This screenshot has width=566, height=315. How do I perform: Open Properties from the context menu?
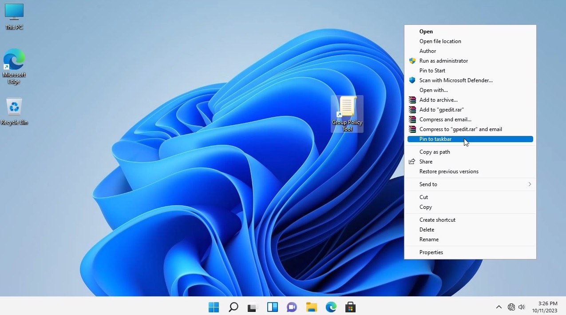point(470,252)
